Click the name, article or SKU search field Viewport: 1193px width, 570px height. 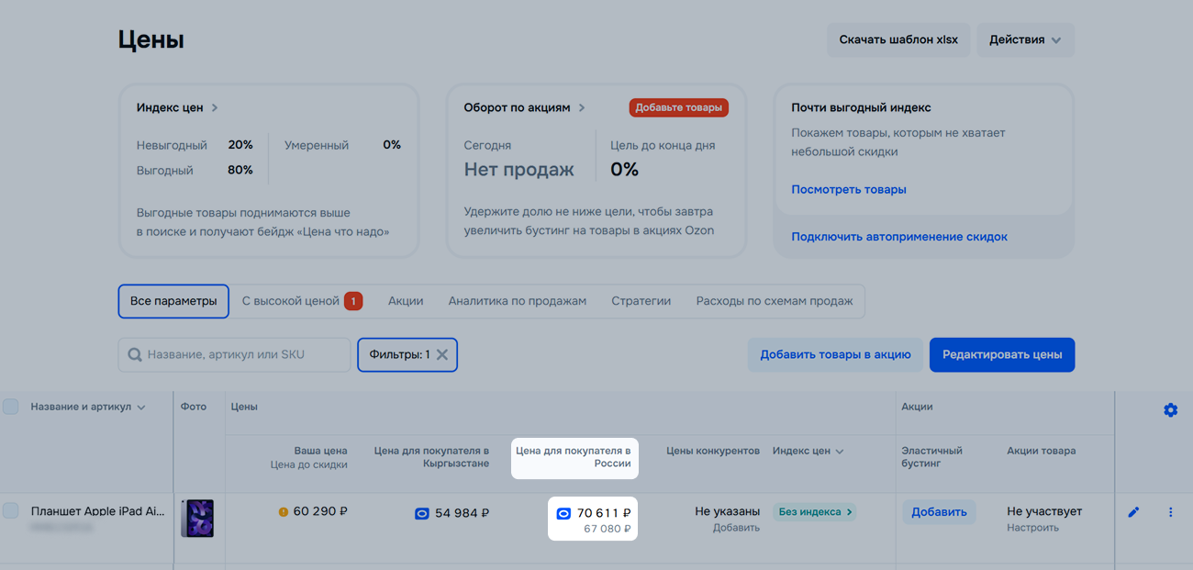[x=243, y=355]
